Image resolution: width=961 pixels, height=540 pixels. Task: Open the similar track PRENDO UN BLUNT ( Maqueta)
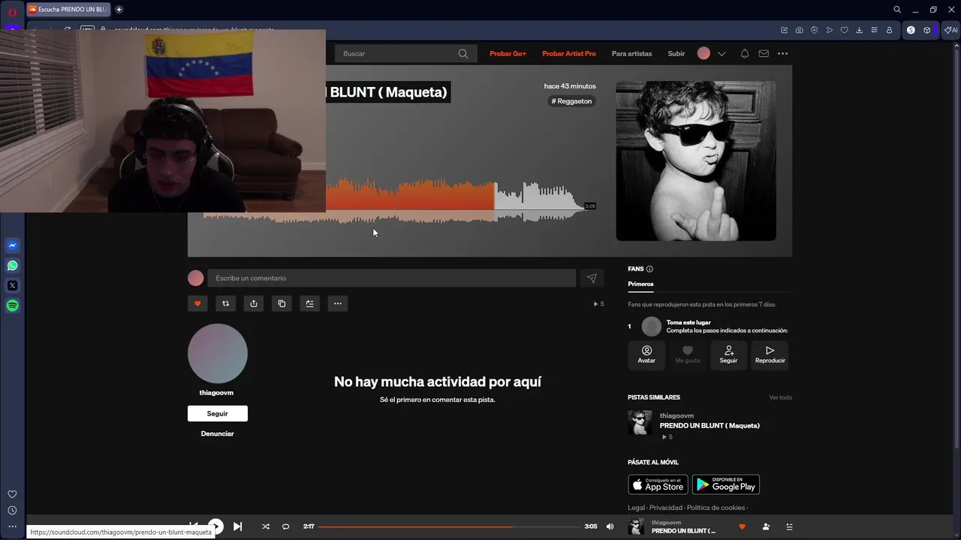709,425
